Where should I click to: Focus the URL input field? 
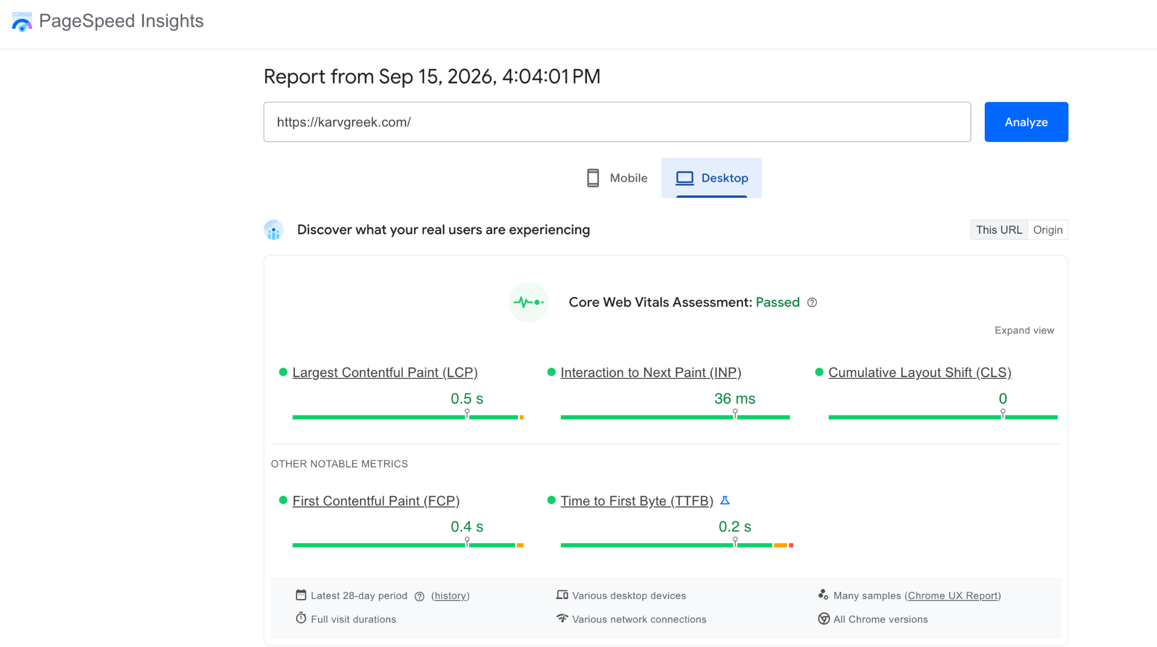(x=617, y=122)
